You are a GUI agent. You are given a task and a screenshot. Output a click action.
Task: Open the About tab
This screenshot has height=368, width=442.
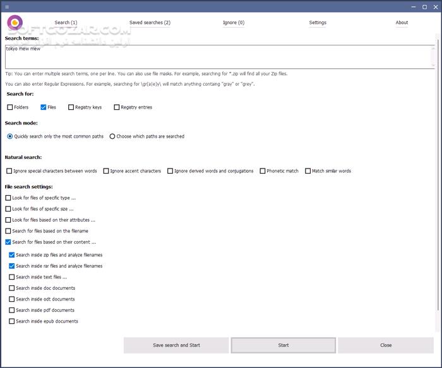402,23
